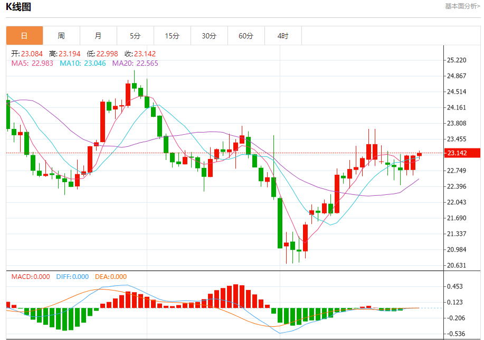The height and width of the screenshot is (340, 484).
Task: Switch to the 月 monthly tab
Action: click(98, 36)
